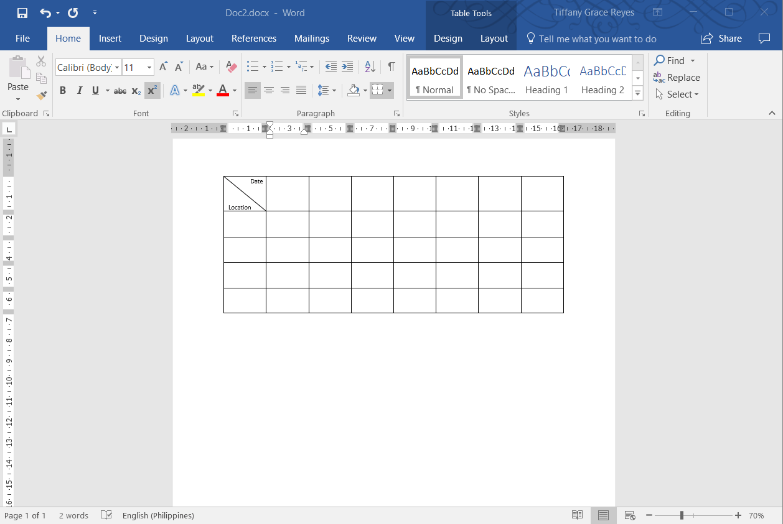Expand the Styles gallery more arrow
Viewport: 783px width, 524px height.
pyautogui.click(x=637, y=93)
